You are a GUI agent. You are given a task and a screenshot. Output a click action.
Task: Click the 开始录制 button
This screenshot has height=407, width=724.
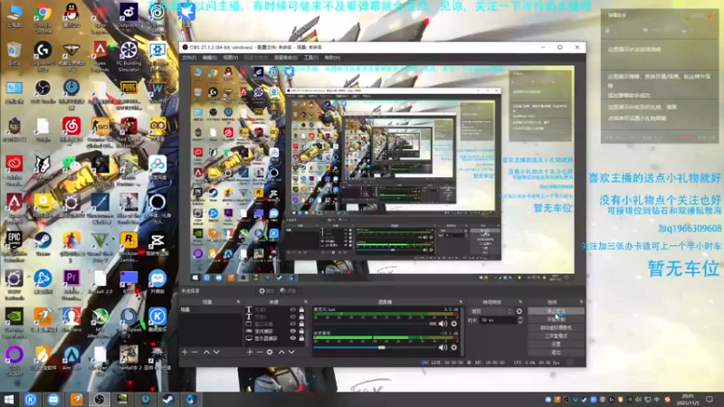(556, 319)
